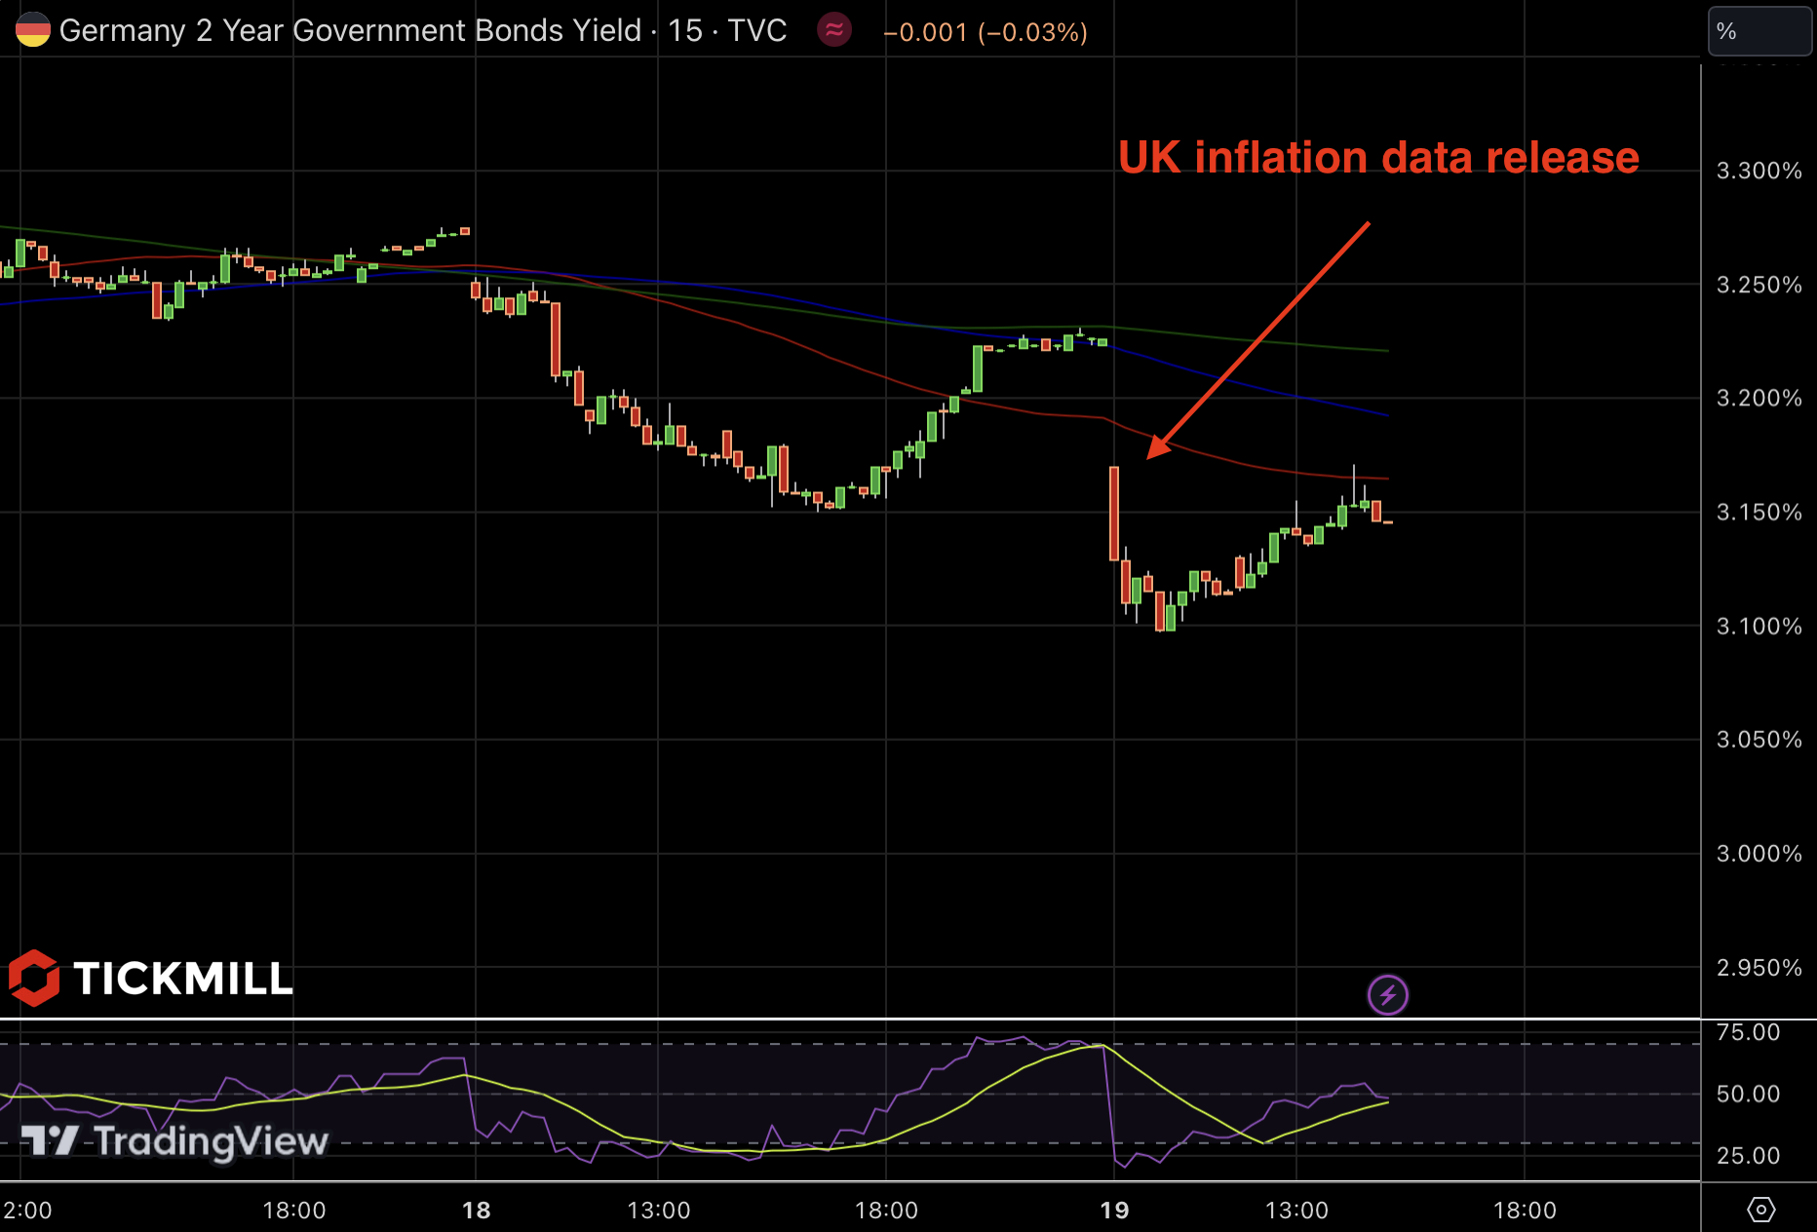Select the 15 interval label in title

click(684, 31)
